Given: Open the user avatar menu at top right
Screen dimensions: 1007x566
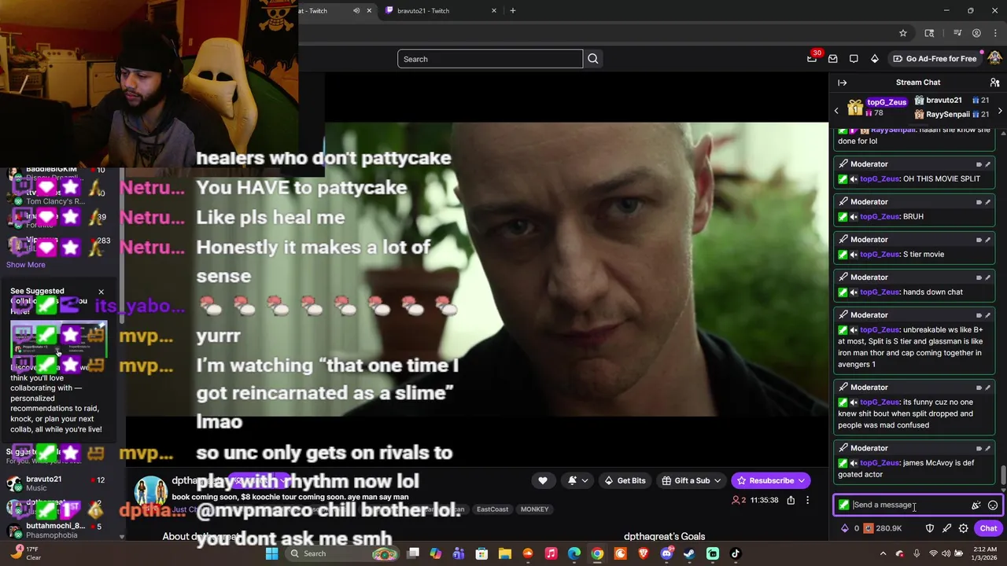Looking at the screenshot, I should (994, 59).
